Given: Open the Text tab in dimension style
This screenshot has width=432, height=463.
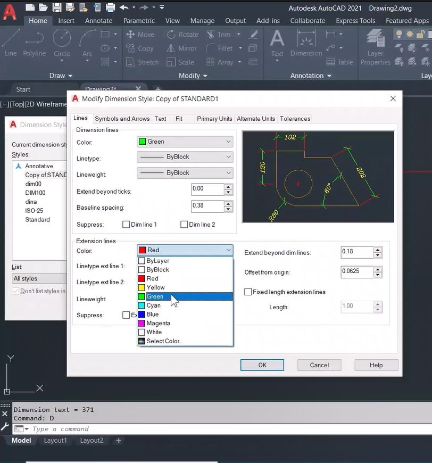Looking at the screenshot, I should [x=160, y=119].
